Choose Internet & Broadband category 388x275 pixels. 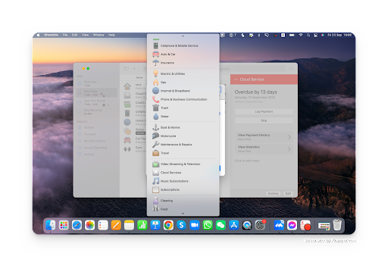pos(183,91)
